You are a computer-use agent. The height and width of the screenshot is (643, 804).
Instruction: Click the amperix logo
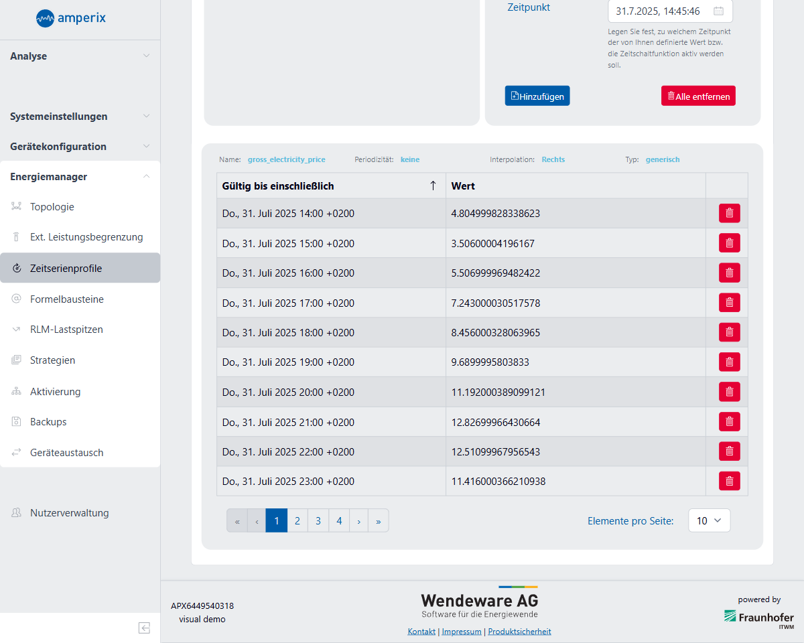coord(71,19)
